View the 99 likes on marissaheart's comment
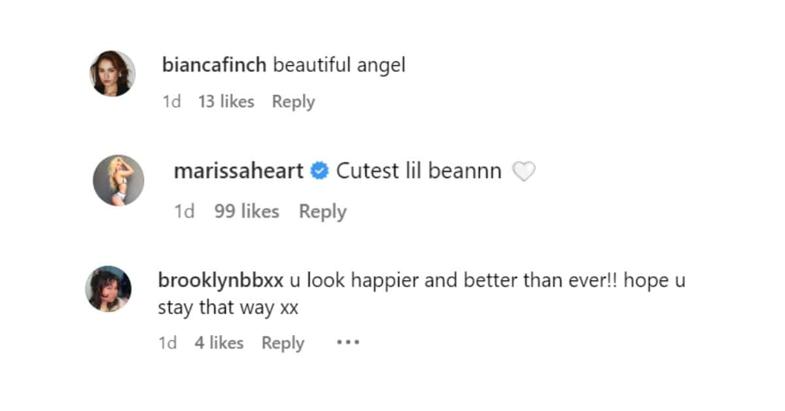This screenshot has height=411, width=785. (x=247, y=211)
